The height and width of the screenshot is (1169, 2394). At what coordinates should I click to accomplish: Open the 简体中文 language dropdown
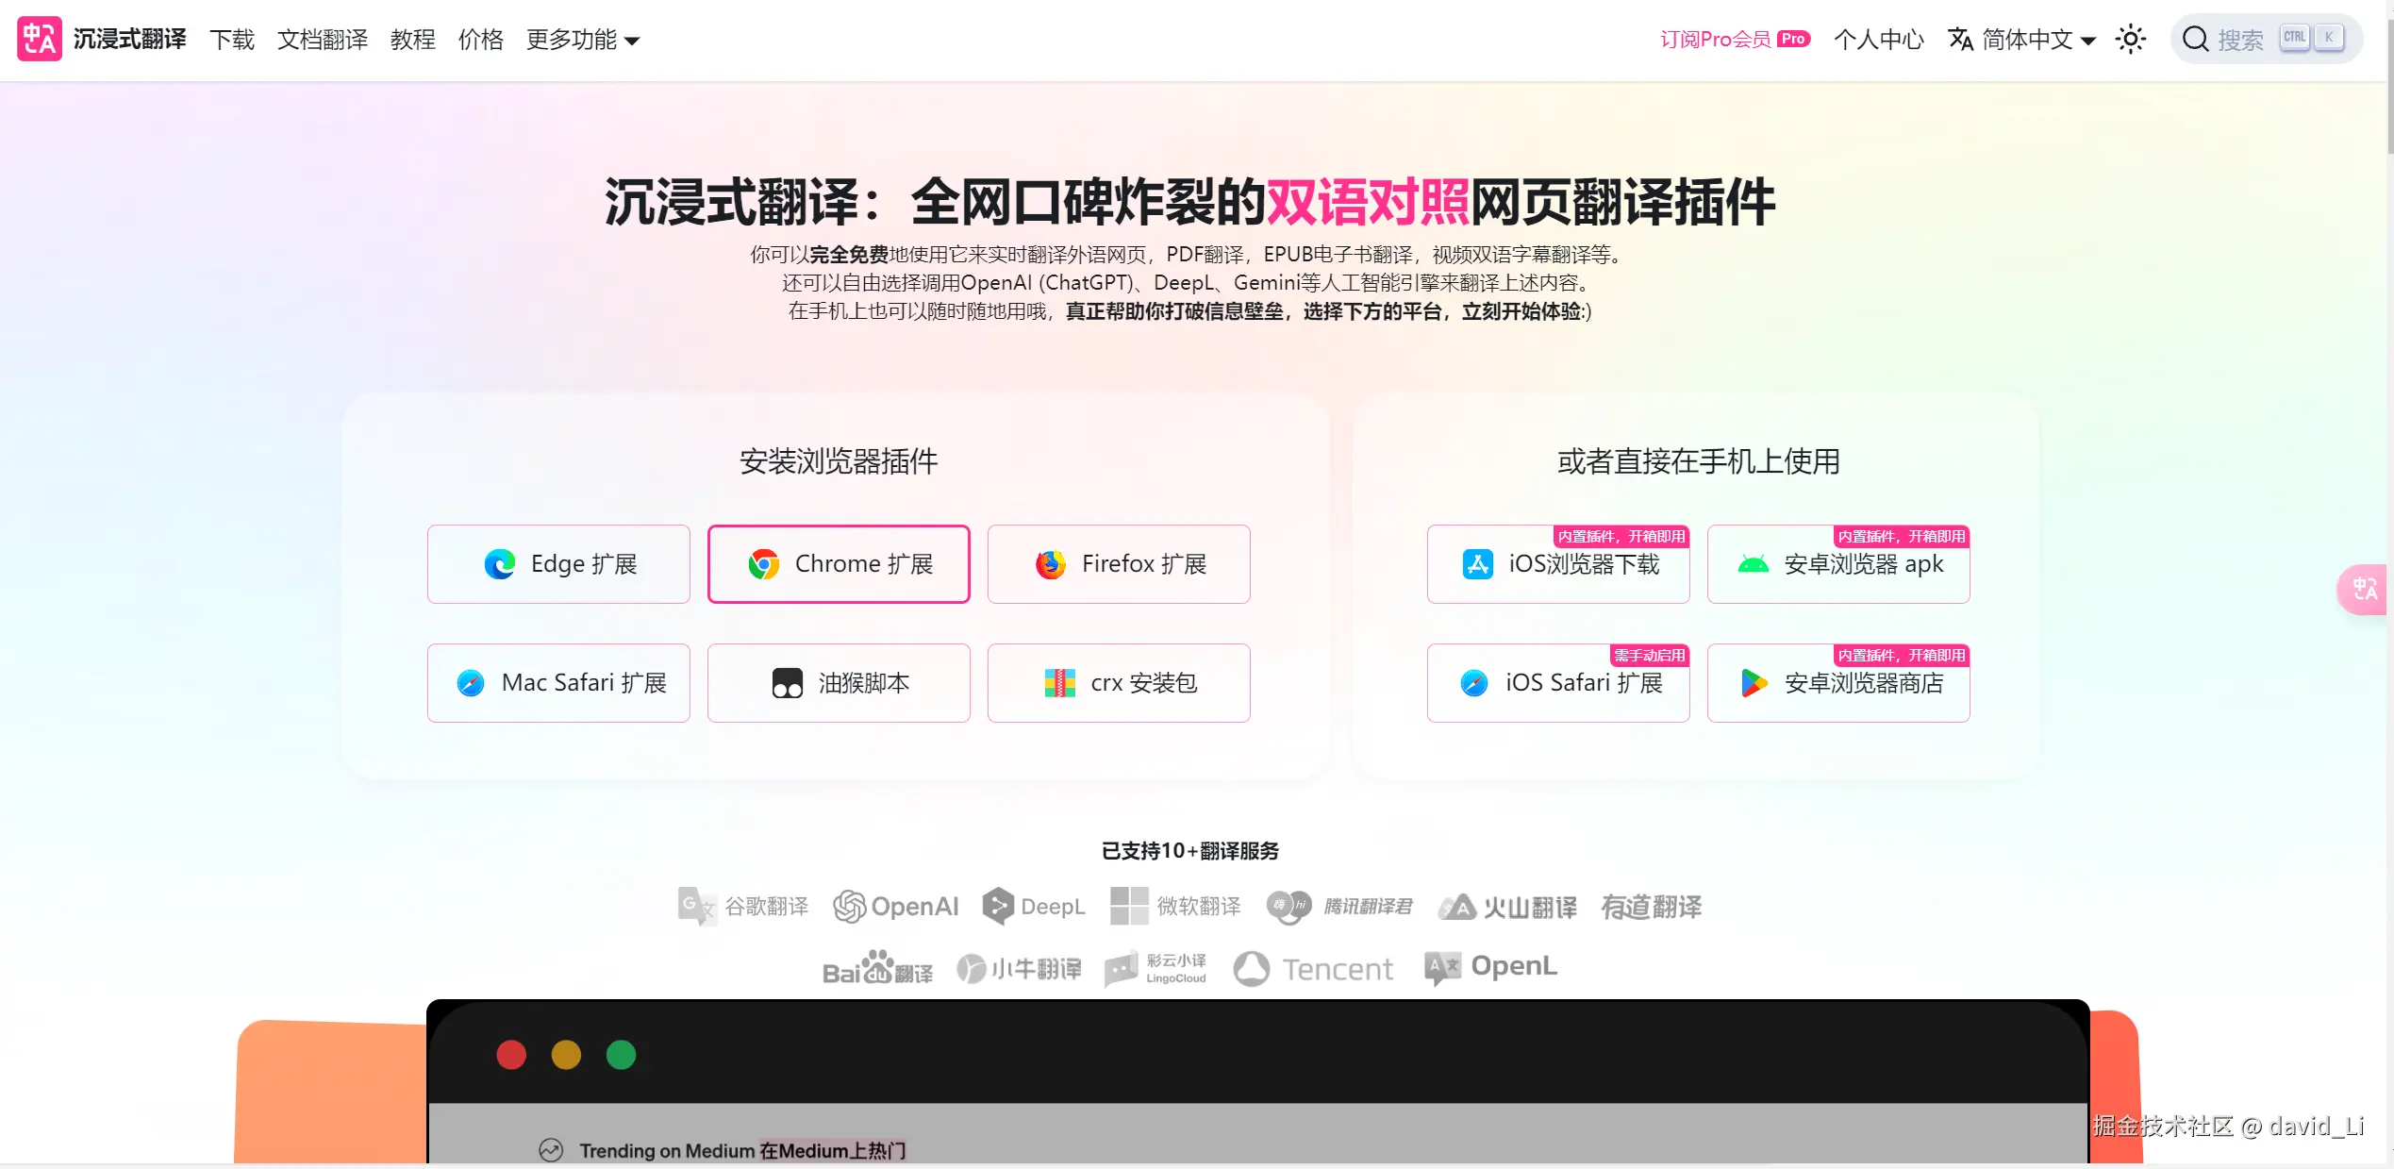[2021, 40]
